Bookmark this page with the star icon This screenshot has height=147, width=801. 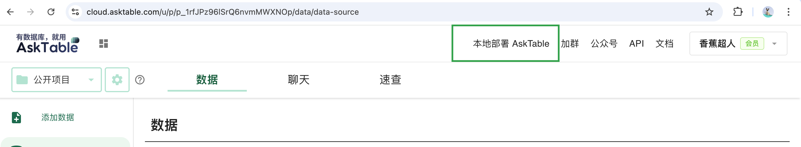tap(709, 12)
